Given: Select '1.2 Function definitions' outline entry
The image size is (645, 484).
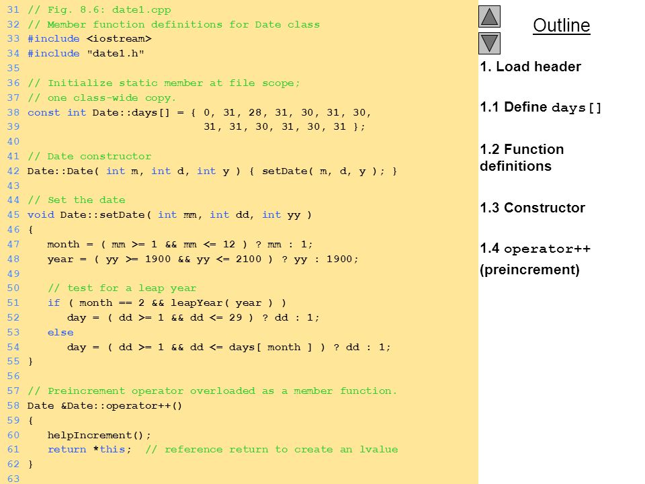Looking at the screenshot, I should tap(521, 157).
